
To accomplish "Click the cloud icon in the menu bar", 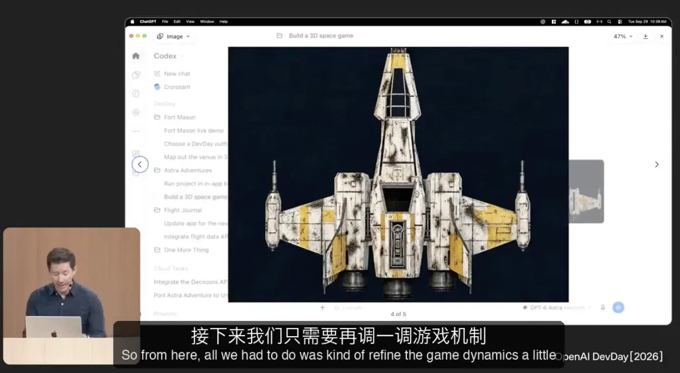I will click(565, 22).
